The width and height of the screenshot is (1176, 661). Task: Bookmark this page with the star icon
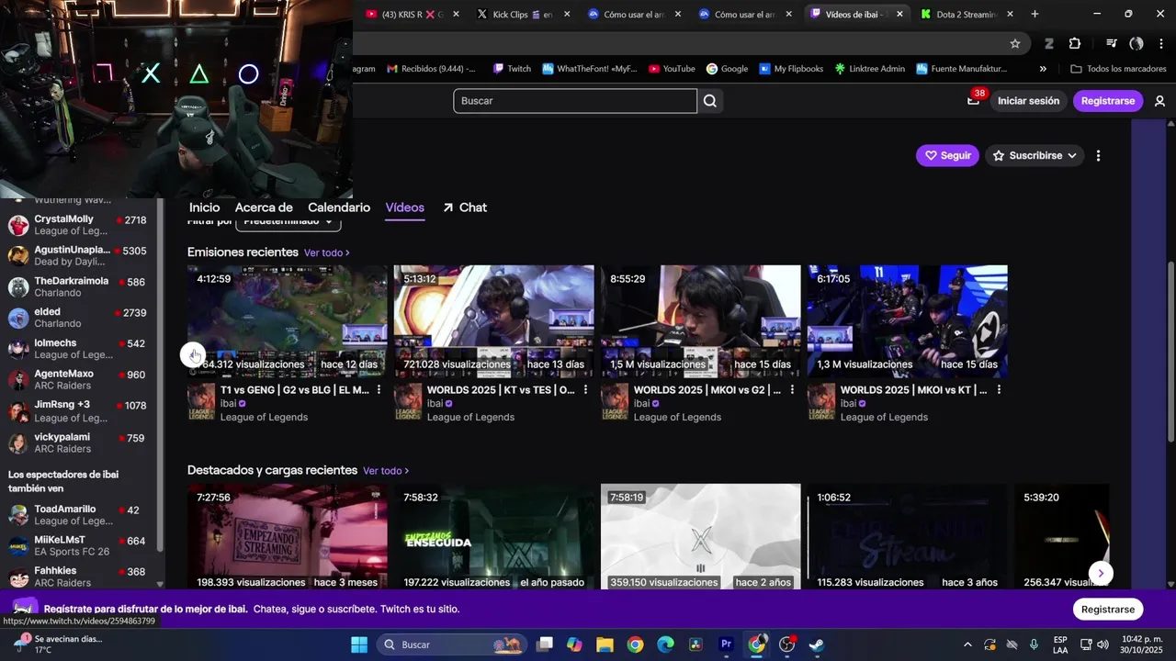(x=1015, y=43)
